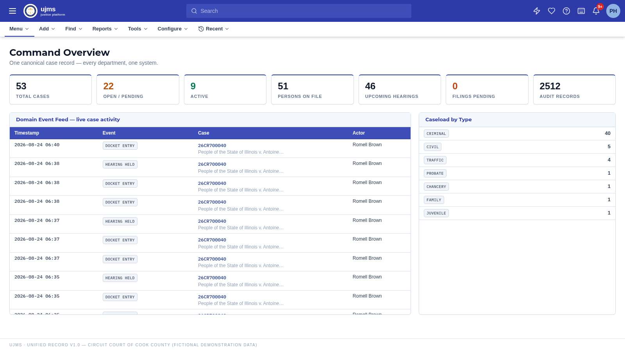The image size is (625, 351).
Task: Open the Persons on File card
Action: tap(312, 90)
